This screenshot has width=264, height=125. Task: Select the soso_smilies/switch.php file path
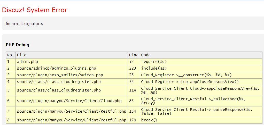pyautogui.click(x=60, y=75)
